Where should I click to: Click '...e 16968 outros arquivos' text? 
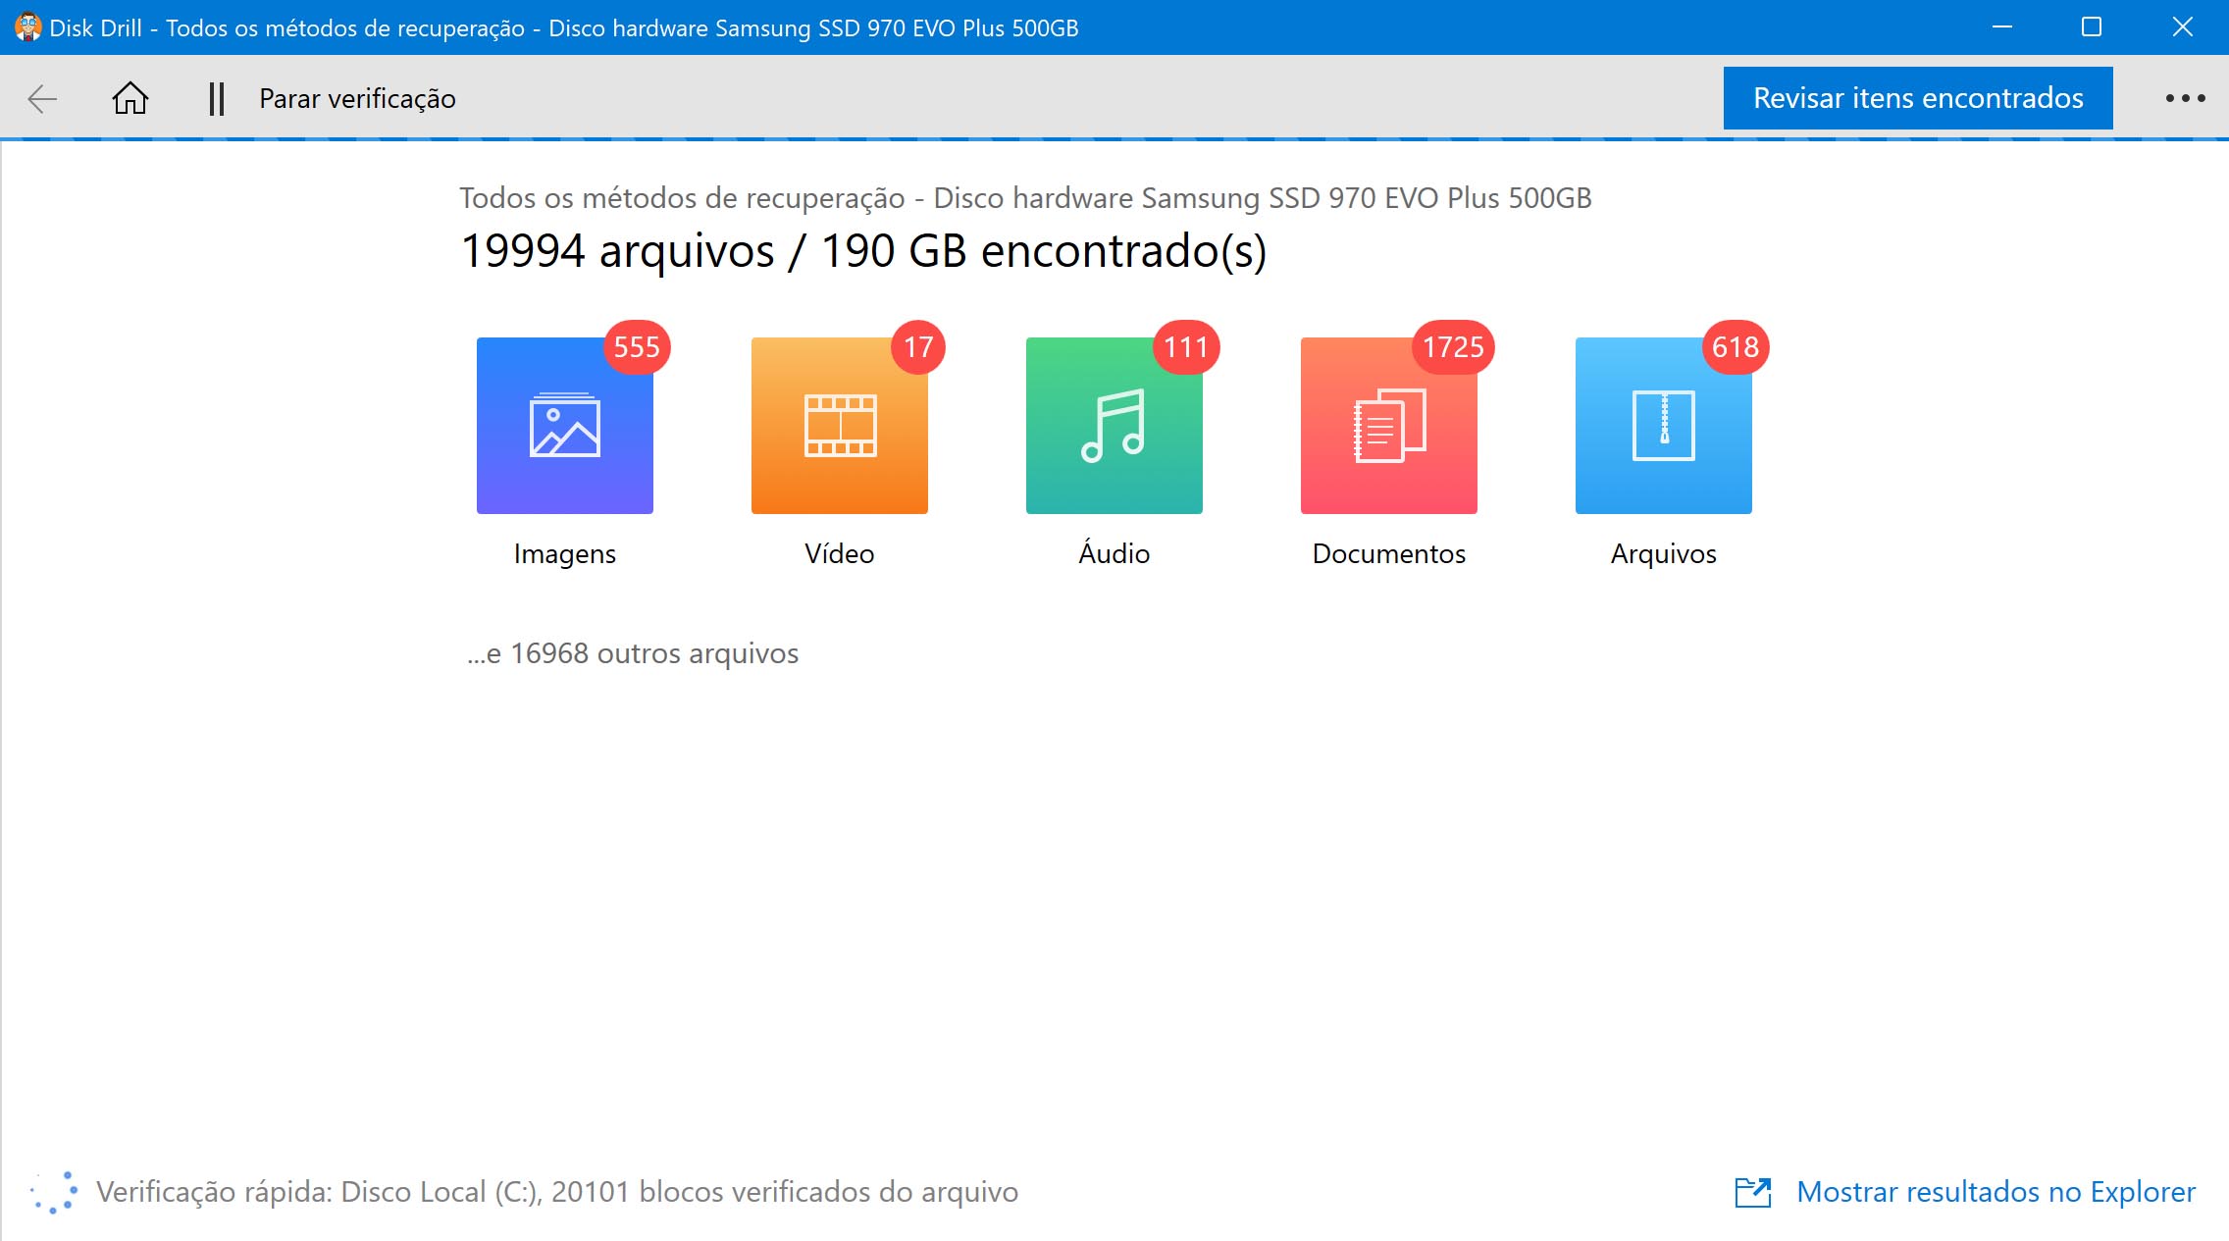[633, 653]
